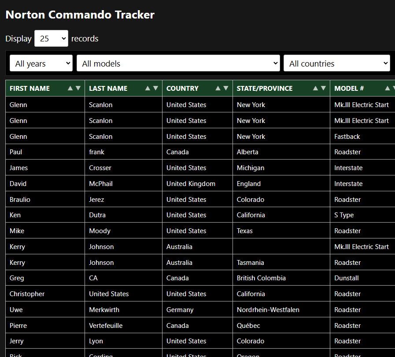Screen dimensions: 395x357
Task: Click the England state cell
Action: coord(281,183)
